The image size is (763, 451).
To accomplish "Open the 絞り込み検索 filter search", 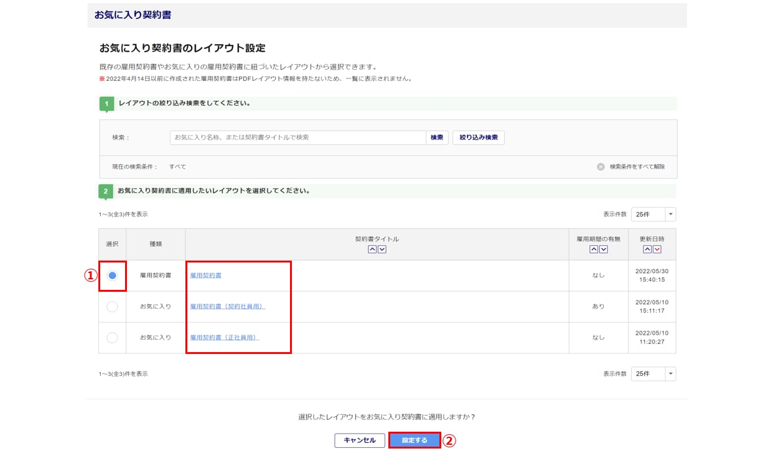I will click(478, 137).
